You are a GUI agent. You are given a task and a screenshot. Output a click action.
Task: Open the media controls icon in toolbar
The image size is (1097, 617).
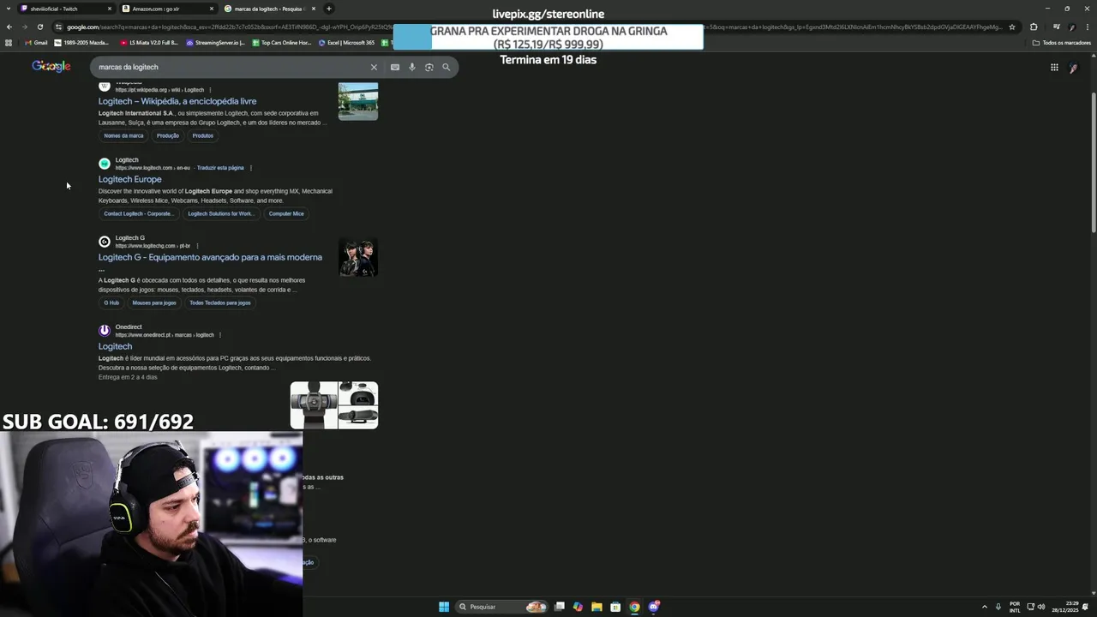click(x=1056, y=27)
